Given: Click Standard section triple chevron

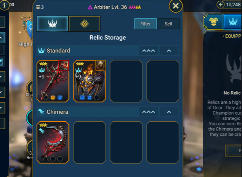Looking at the screenshot, I should 148,51.
